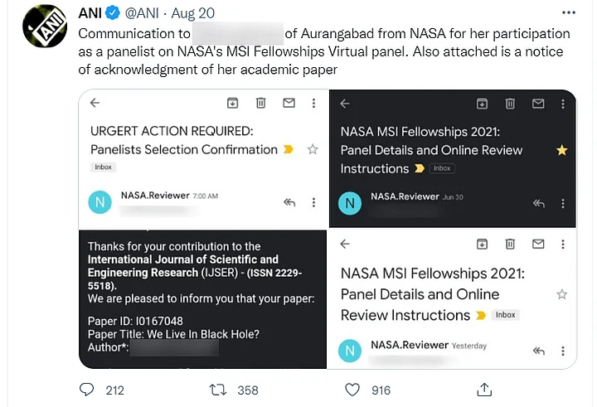Click the back arrow in the top-left email
This screenshot has height=407, width=597.
[95, 103]
